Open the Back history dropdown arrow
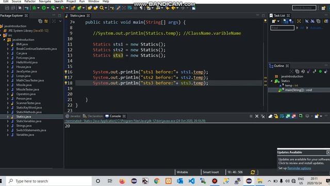 pyautogui.click(x=177, y=8)
